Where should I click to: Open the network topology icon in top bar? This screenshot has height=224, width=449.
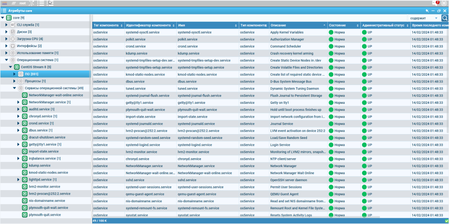point(31,3)
